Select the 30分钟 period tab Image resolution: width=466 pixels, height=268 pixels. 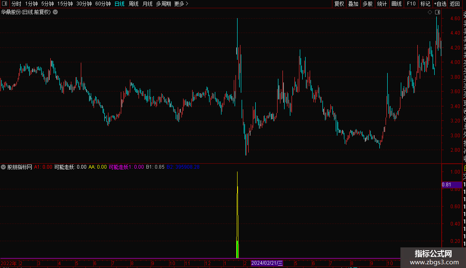[84, 4]
